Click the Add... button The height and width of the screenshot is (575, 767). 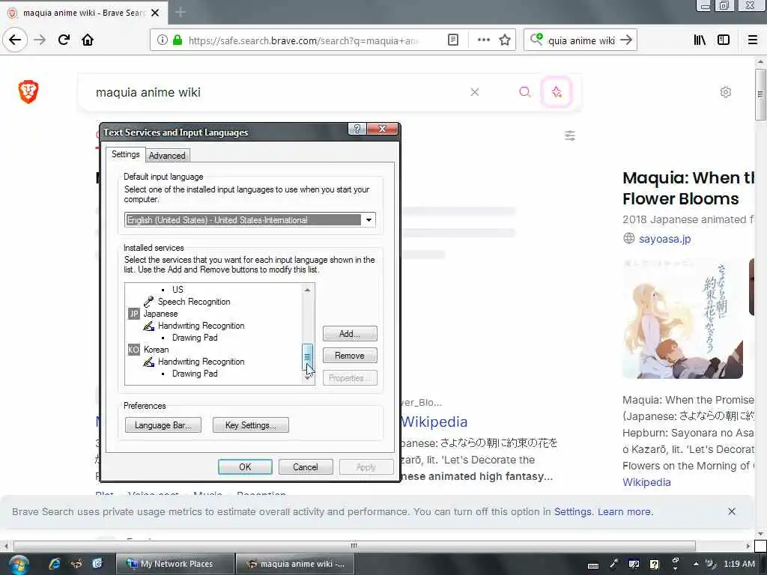350,333
